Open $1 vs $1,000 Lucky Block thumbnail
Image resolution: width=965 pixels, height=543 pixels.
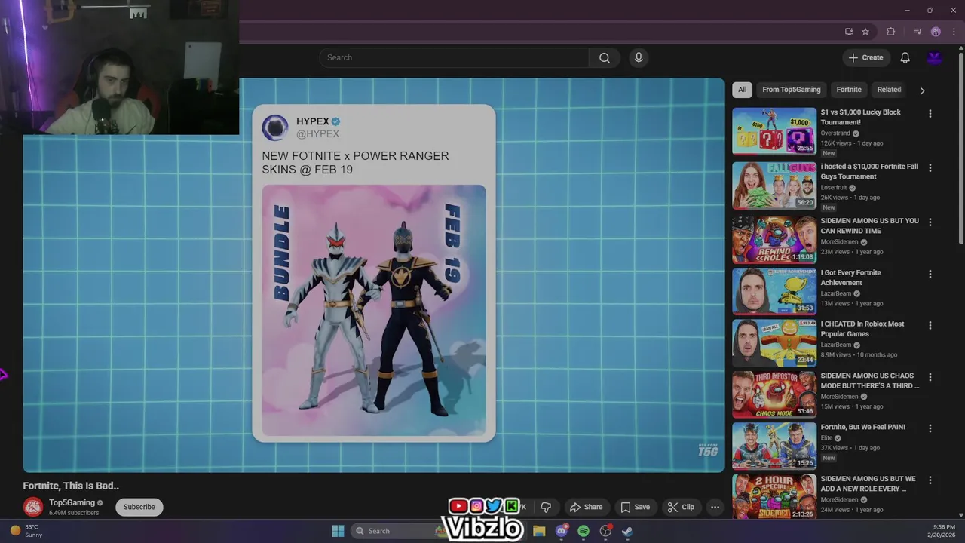pos(774,131)
